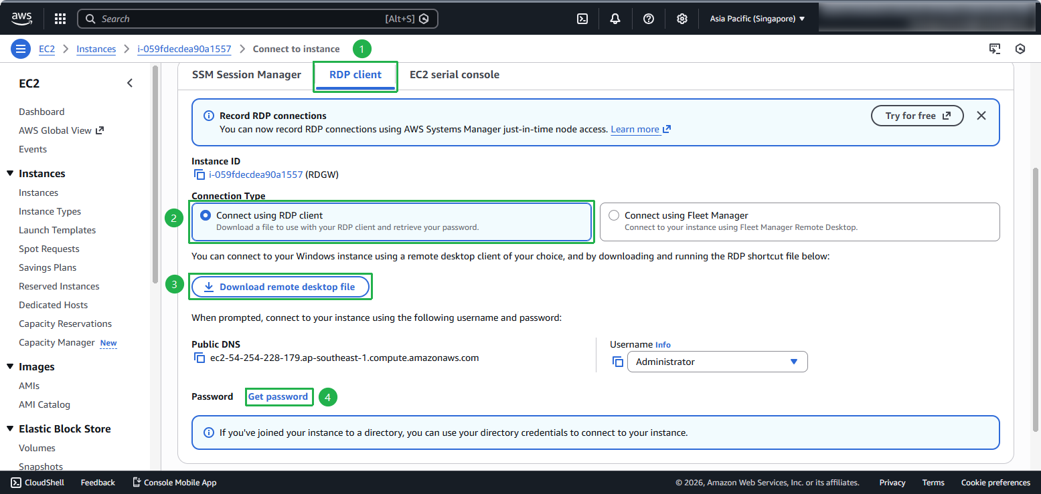Open the Asia Pacific (Singapore) region selector
This screenshot has height=494, width=1041.
point(757,19)
